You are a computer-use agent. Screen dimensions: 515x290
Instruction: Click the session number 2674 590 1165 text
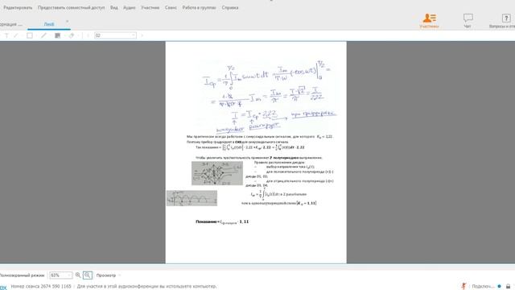coord(41,287)
